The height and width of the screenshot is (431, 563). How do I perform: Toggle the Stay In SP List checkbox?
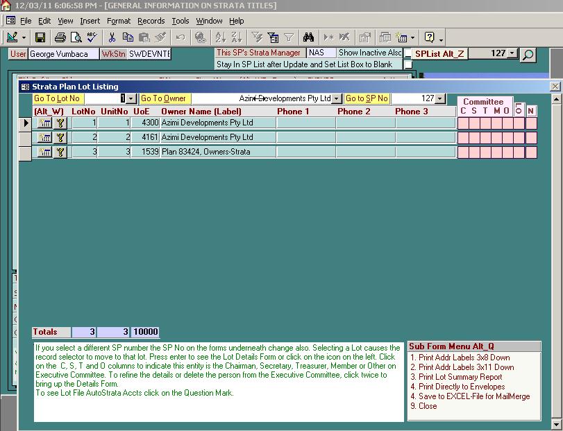click(x=408, y=64)
